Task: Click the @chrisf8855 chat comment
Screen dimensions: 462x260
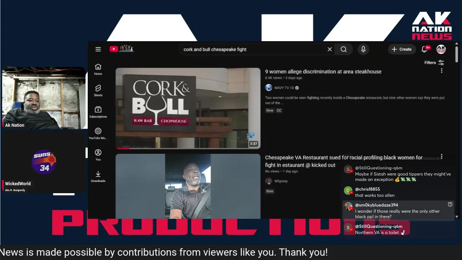Action: click(x=398, y=192)
